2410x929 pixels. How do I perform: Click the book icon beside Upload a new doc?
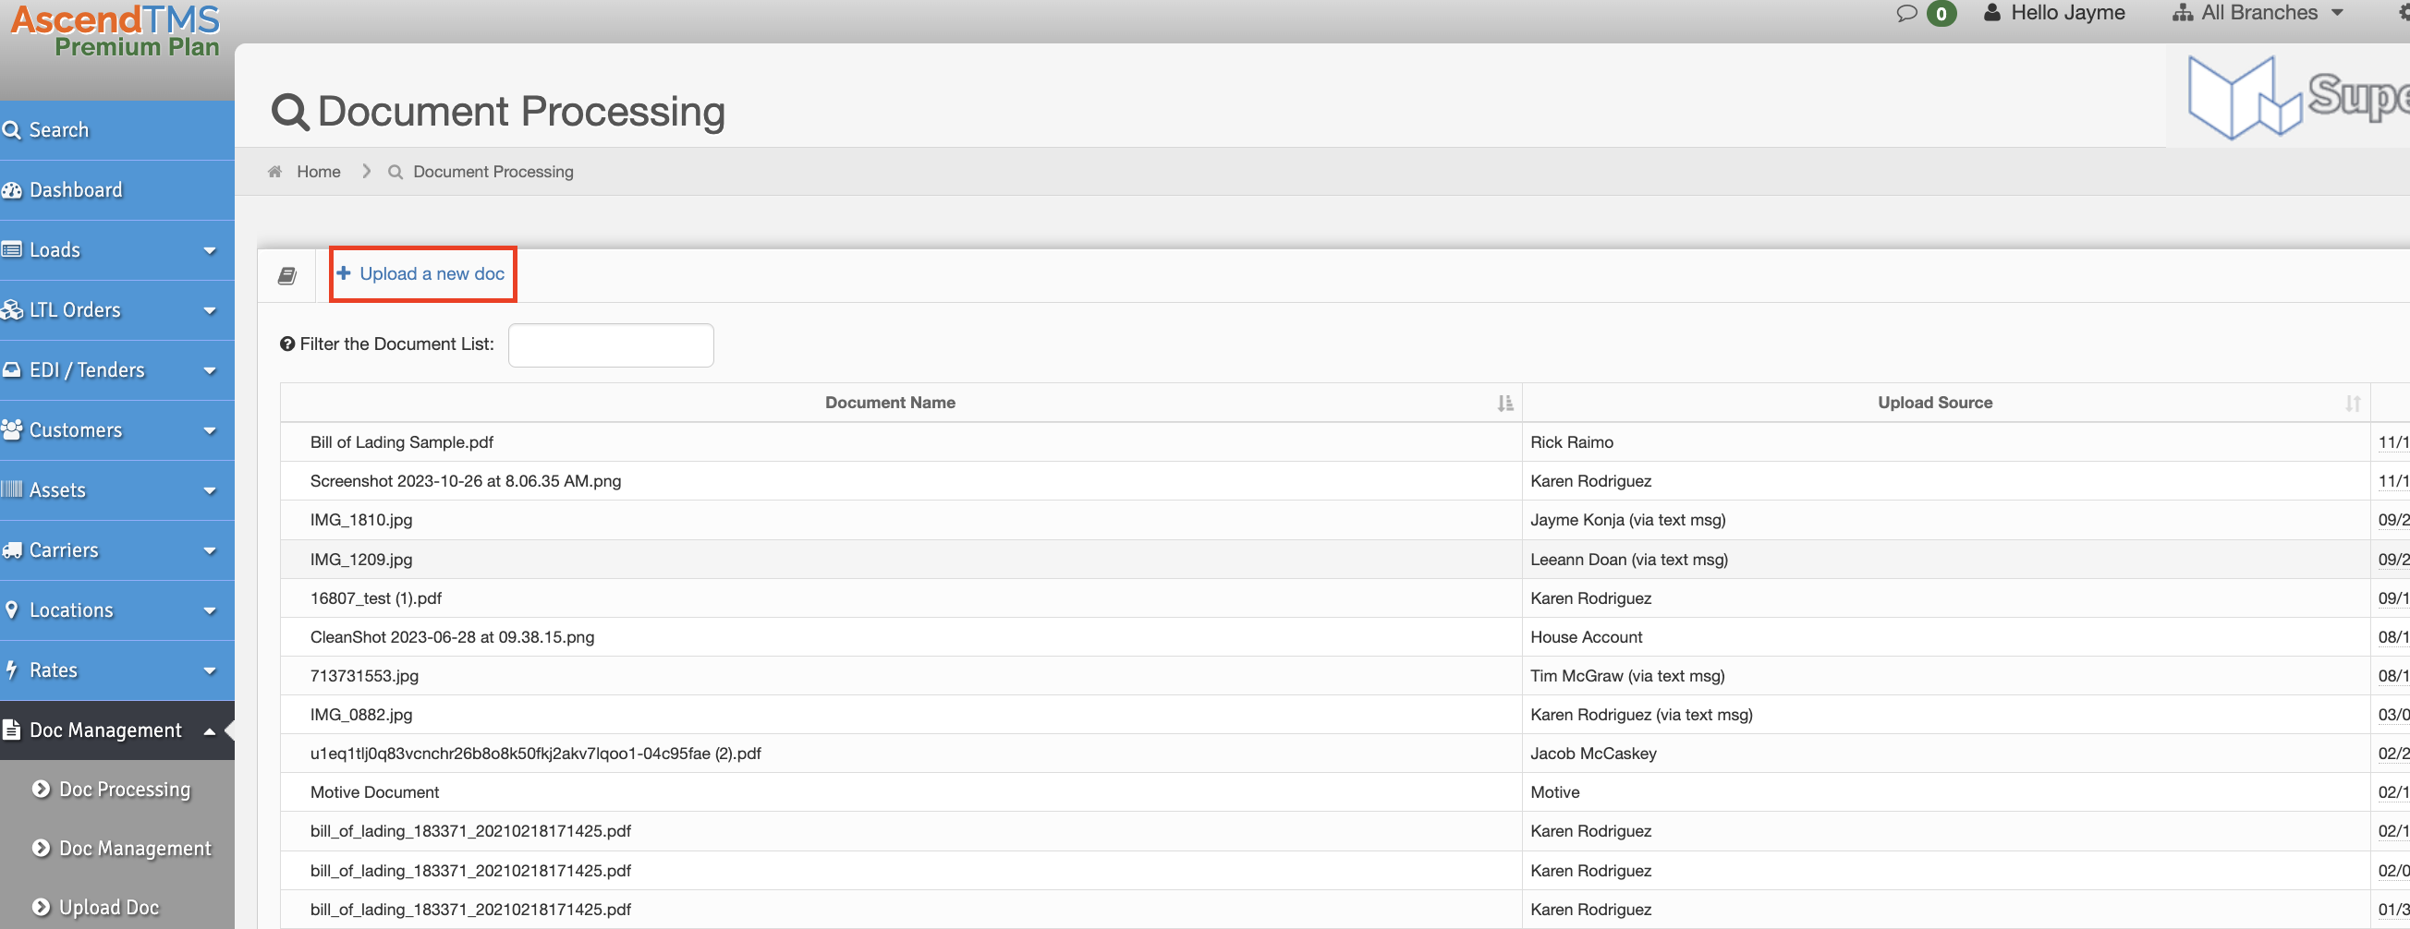coord(287,276)
